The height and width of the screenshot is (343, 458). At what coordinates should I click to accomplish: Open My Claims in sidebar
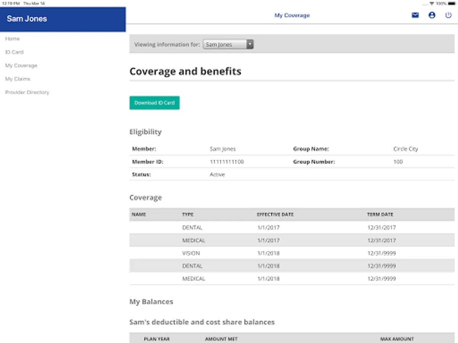(x=18, y=79)
